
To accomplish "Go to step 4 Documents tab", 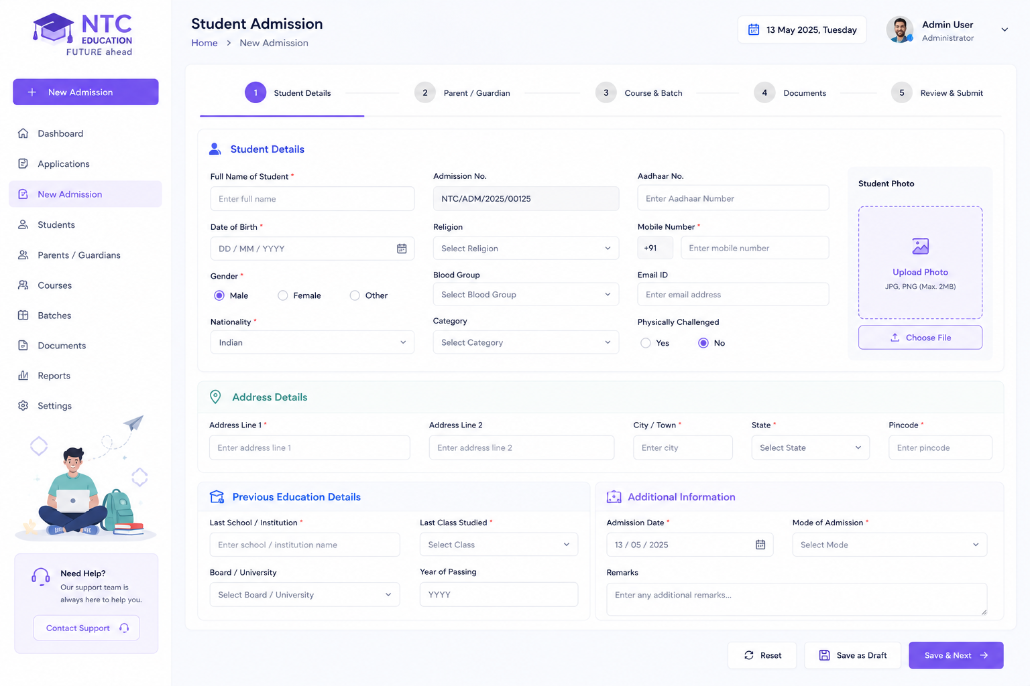I will coord(790,92).
